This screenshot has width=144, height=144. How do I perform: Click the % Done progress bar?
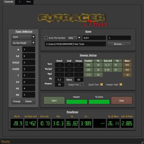tap(99, 102)
